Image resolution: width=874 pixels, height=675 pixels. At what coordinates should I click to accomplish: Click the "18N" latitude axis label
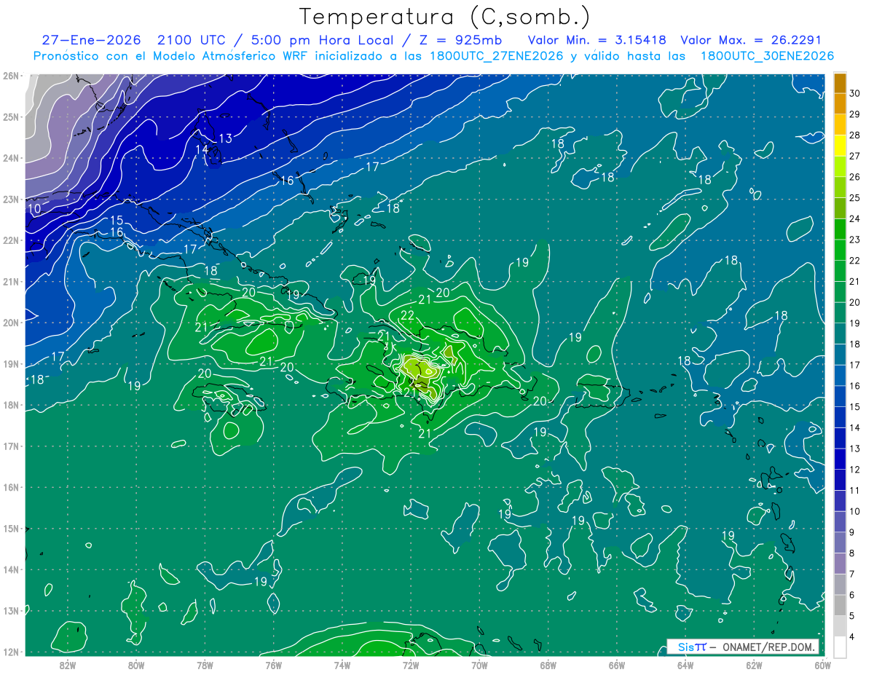pyautogui.click(x=10, y=405)
